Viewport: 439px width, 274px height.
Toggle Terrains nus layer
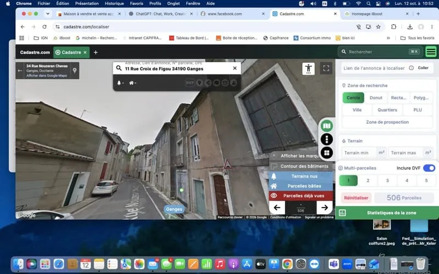pyautogui.click(x=301, y=176)
